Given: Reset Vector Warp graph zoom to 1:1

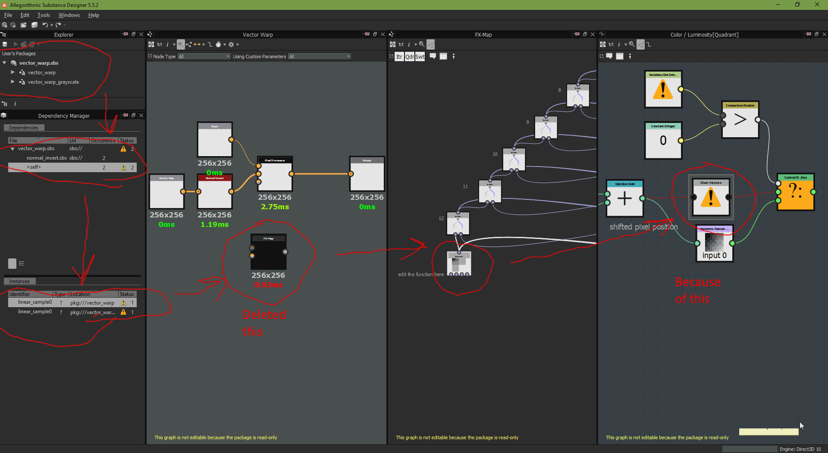Looking at the screenshot, I should [160, 44].
